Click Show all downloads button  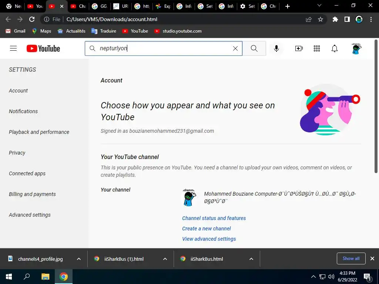[x=351, y=258]
